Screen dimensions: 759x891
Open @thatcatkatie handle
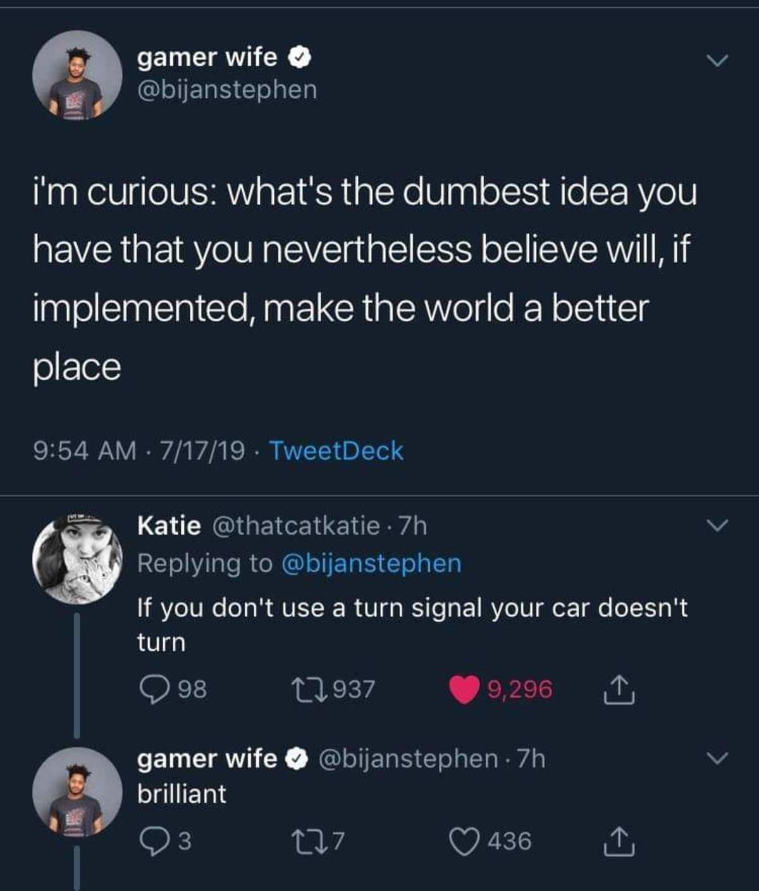[297, 525]
